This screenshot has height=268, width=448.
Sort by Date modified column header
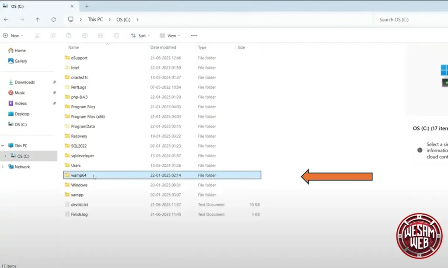163,47
